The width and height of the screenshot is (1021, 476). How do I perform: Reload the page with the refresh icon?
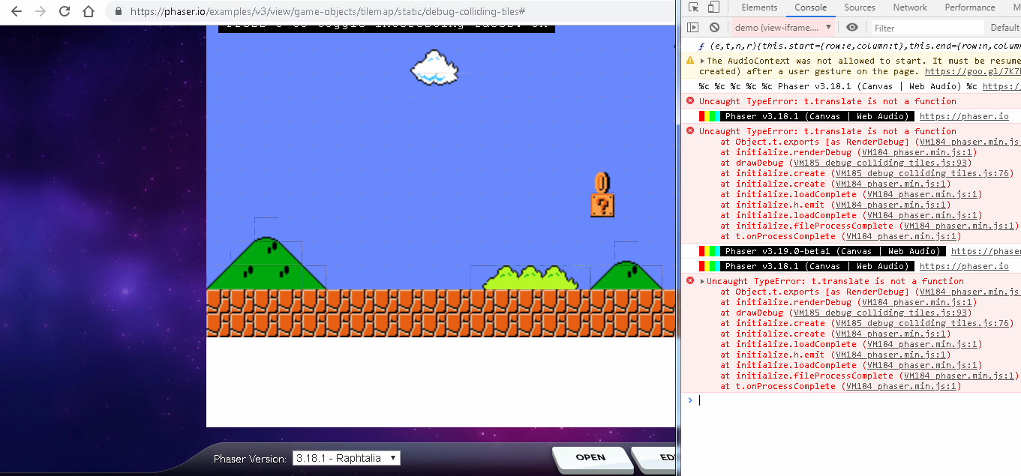tap(64, 12)
